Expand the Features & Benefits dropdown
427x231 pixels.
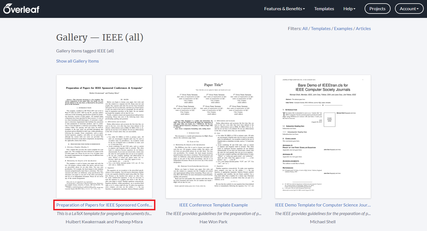coord(285,9)
